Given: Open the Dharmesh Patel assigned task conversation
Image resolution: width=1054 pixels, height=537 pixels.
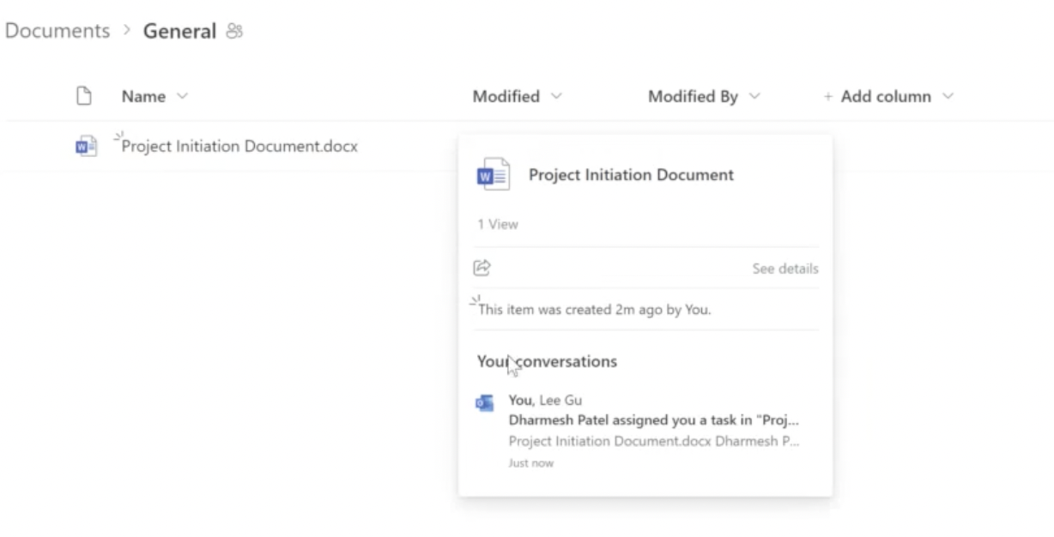Looking at the screenshot, I should 654,420.
